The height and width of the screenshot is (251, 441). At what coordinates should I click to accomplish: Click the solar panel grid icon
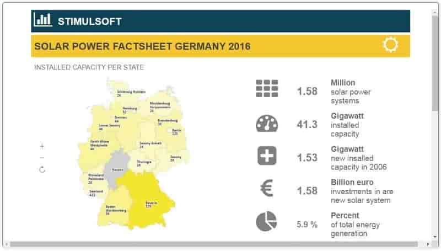(267, 88)
